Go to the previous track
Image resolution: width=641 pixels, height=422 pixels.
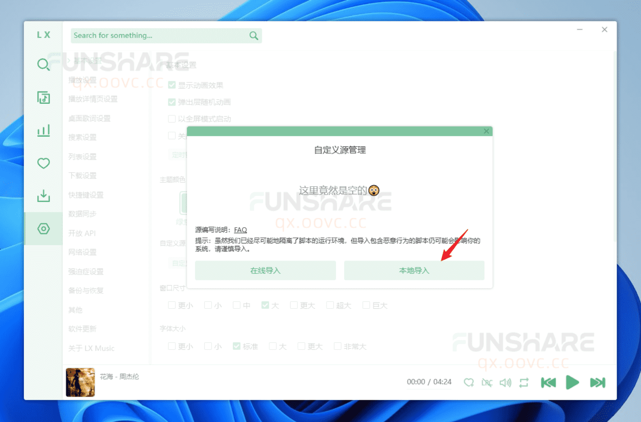pos(548,382)
